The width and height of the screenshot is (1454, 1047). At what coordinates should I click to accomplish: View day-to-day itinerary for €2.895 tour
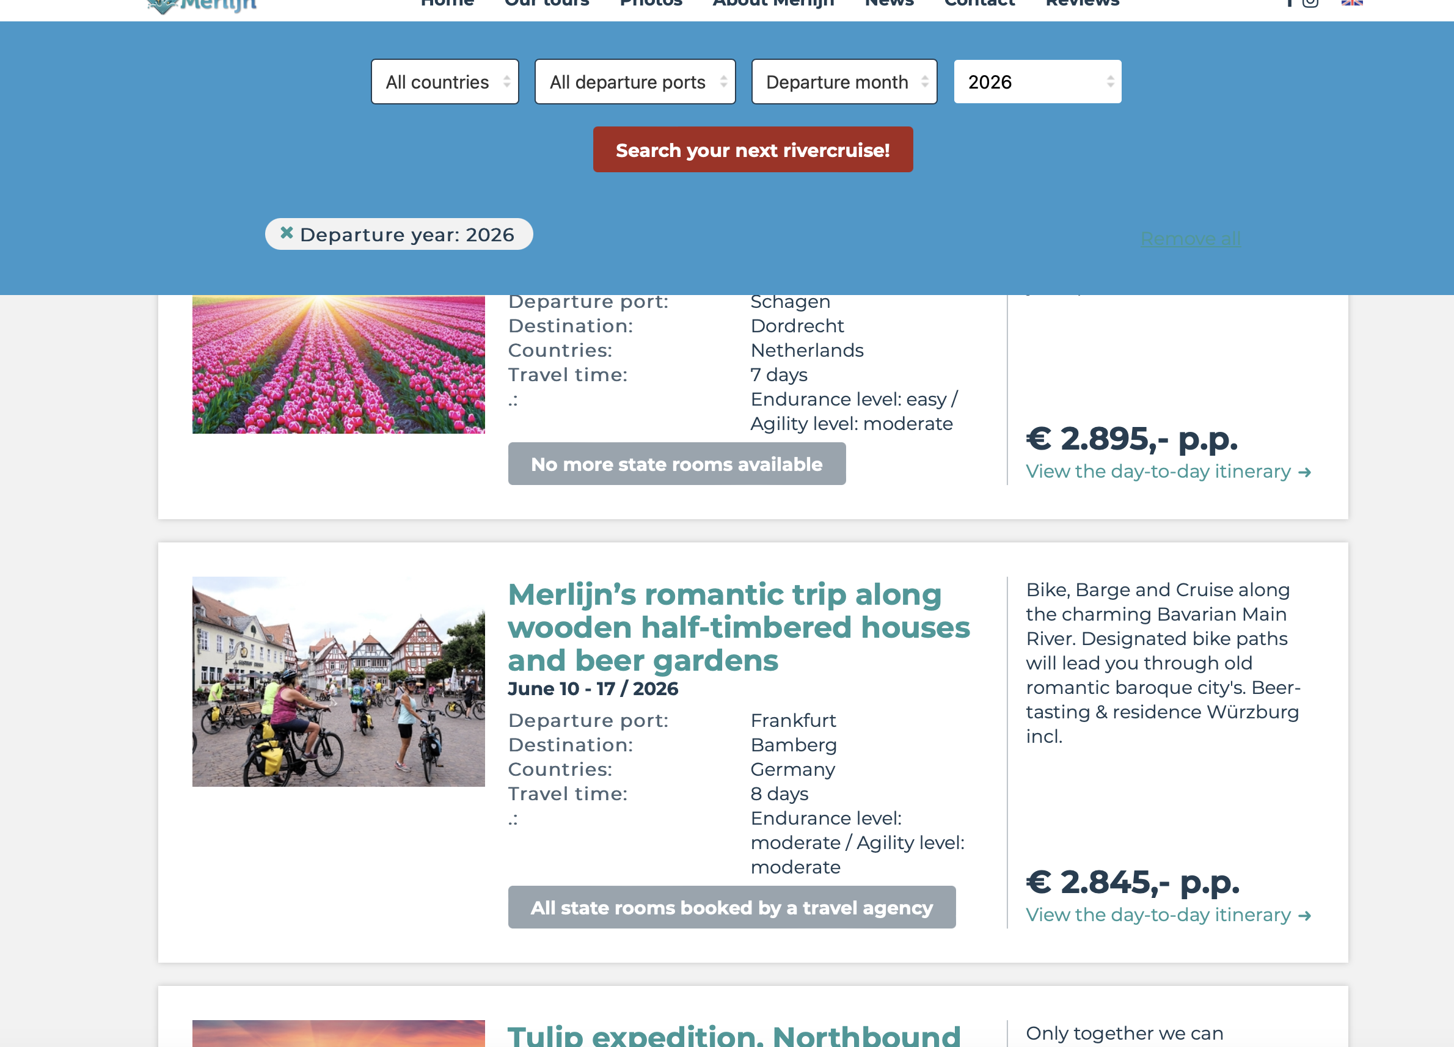coord(1168,471)
